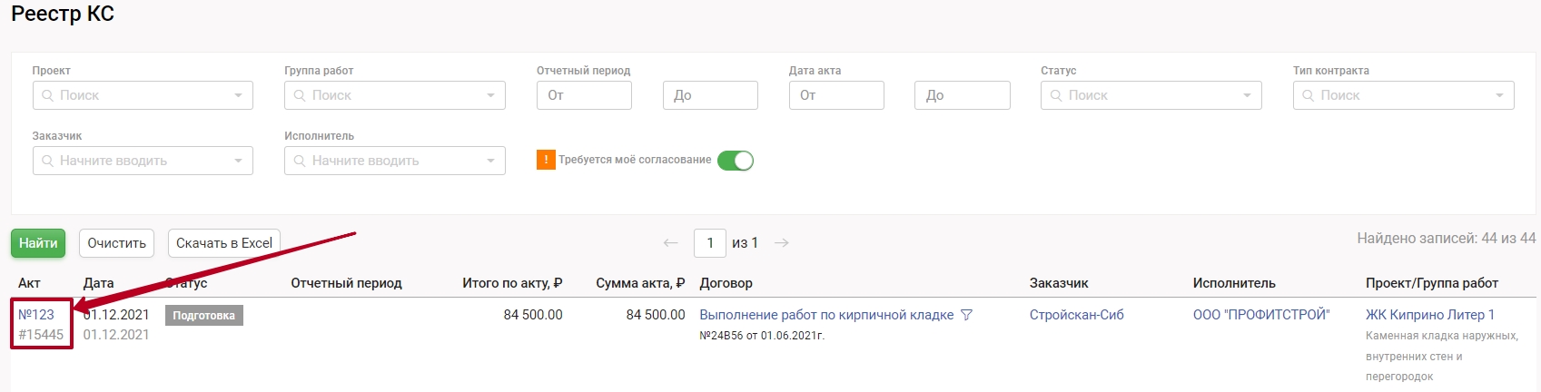Go to previous page arrow

coord(670,243)
